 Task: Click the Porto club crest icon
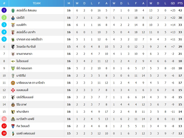coord(13,18)
